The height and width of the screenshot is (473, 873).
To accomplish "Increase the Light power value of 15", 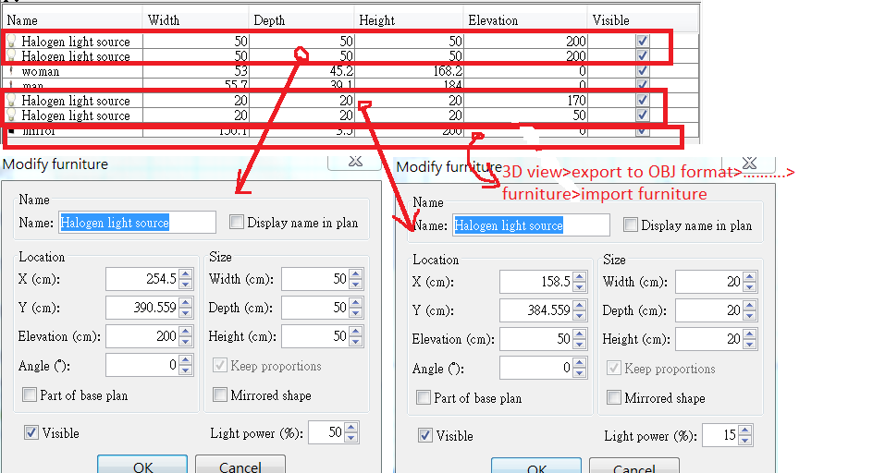I will [x=744, y=431].
